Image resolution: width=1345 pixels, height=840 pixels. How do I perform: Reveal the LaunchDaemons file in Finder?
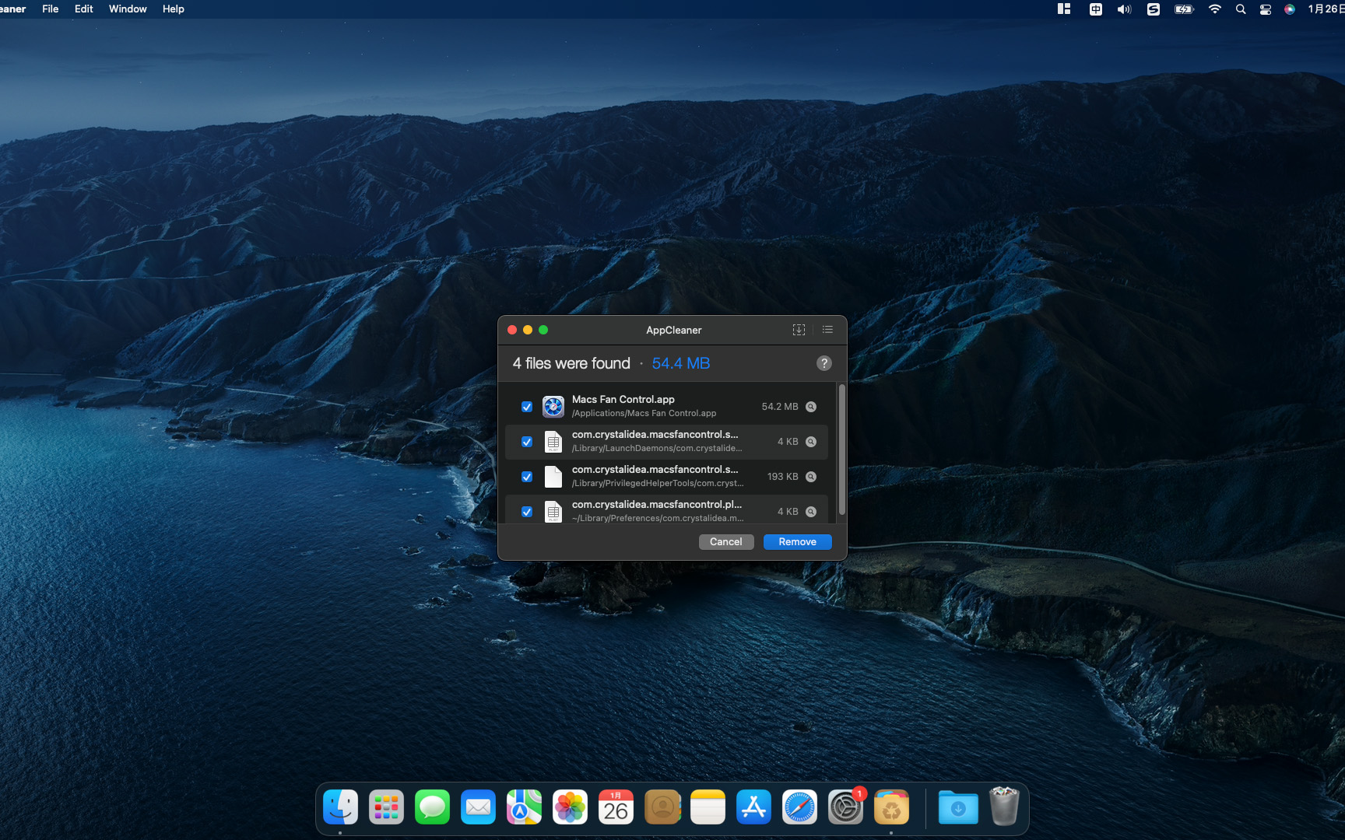click(811, 442)
